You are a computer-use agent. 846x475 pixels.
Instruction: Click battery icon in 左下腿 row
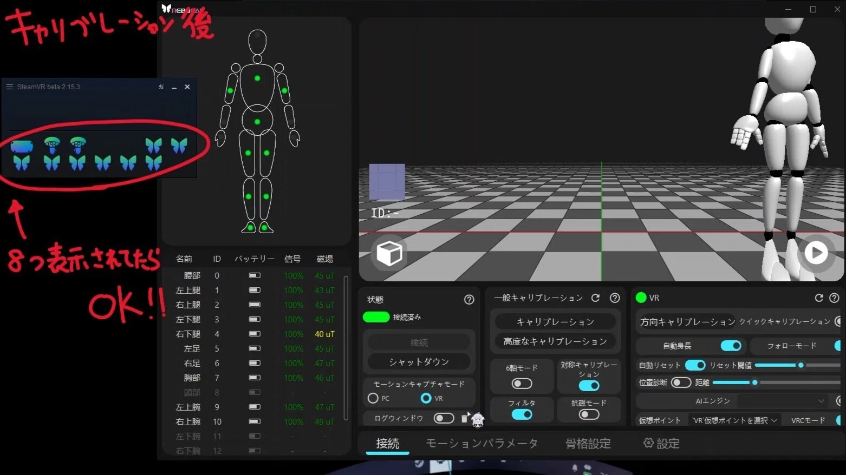coord(255,319)
